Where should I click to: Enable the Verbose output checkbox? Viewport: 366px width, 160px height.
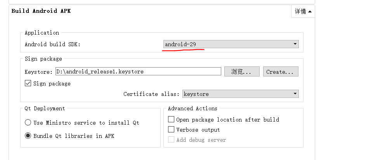[171, 129]
